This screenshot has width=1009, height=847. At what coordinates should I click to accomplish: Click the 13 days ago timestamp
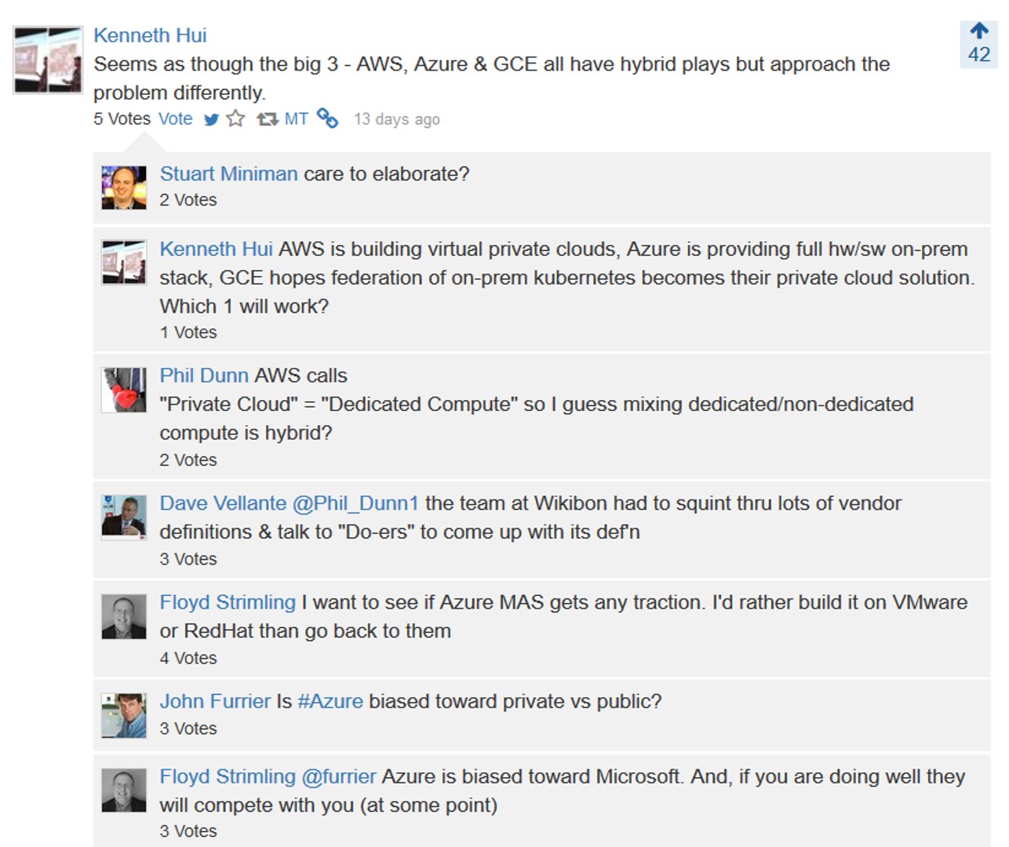point(397,119)
